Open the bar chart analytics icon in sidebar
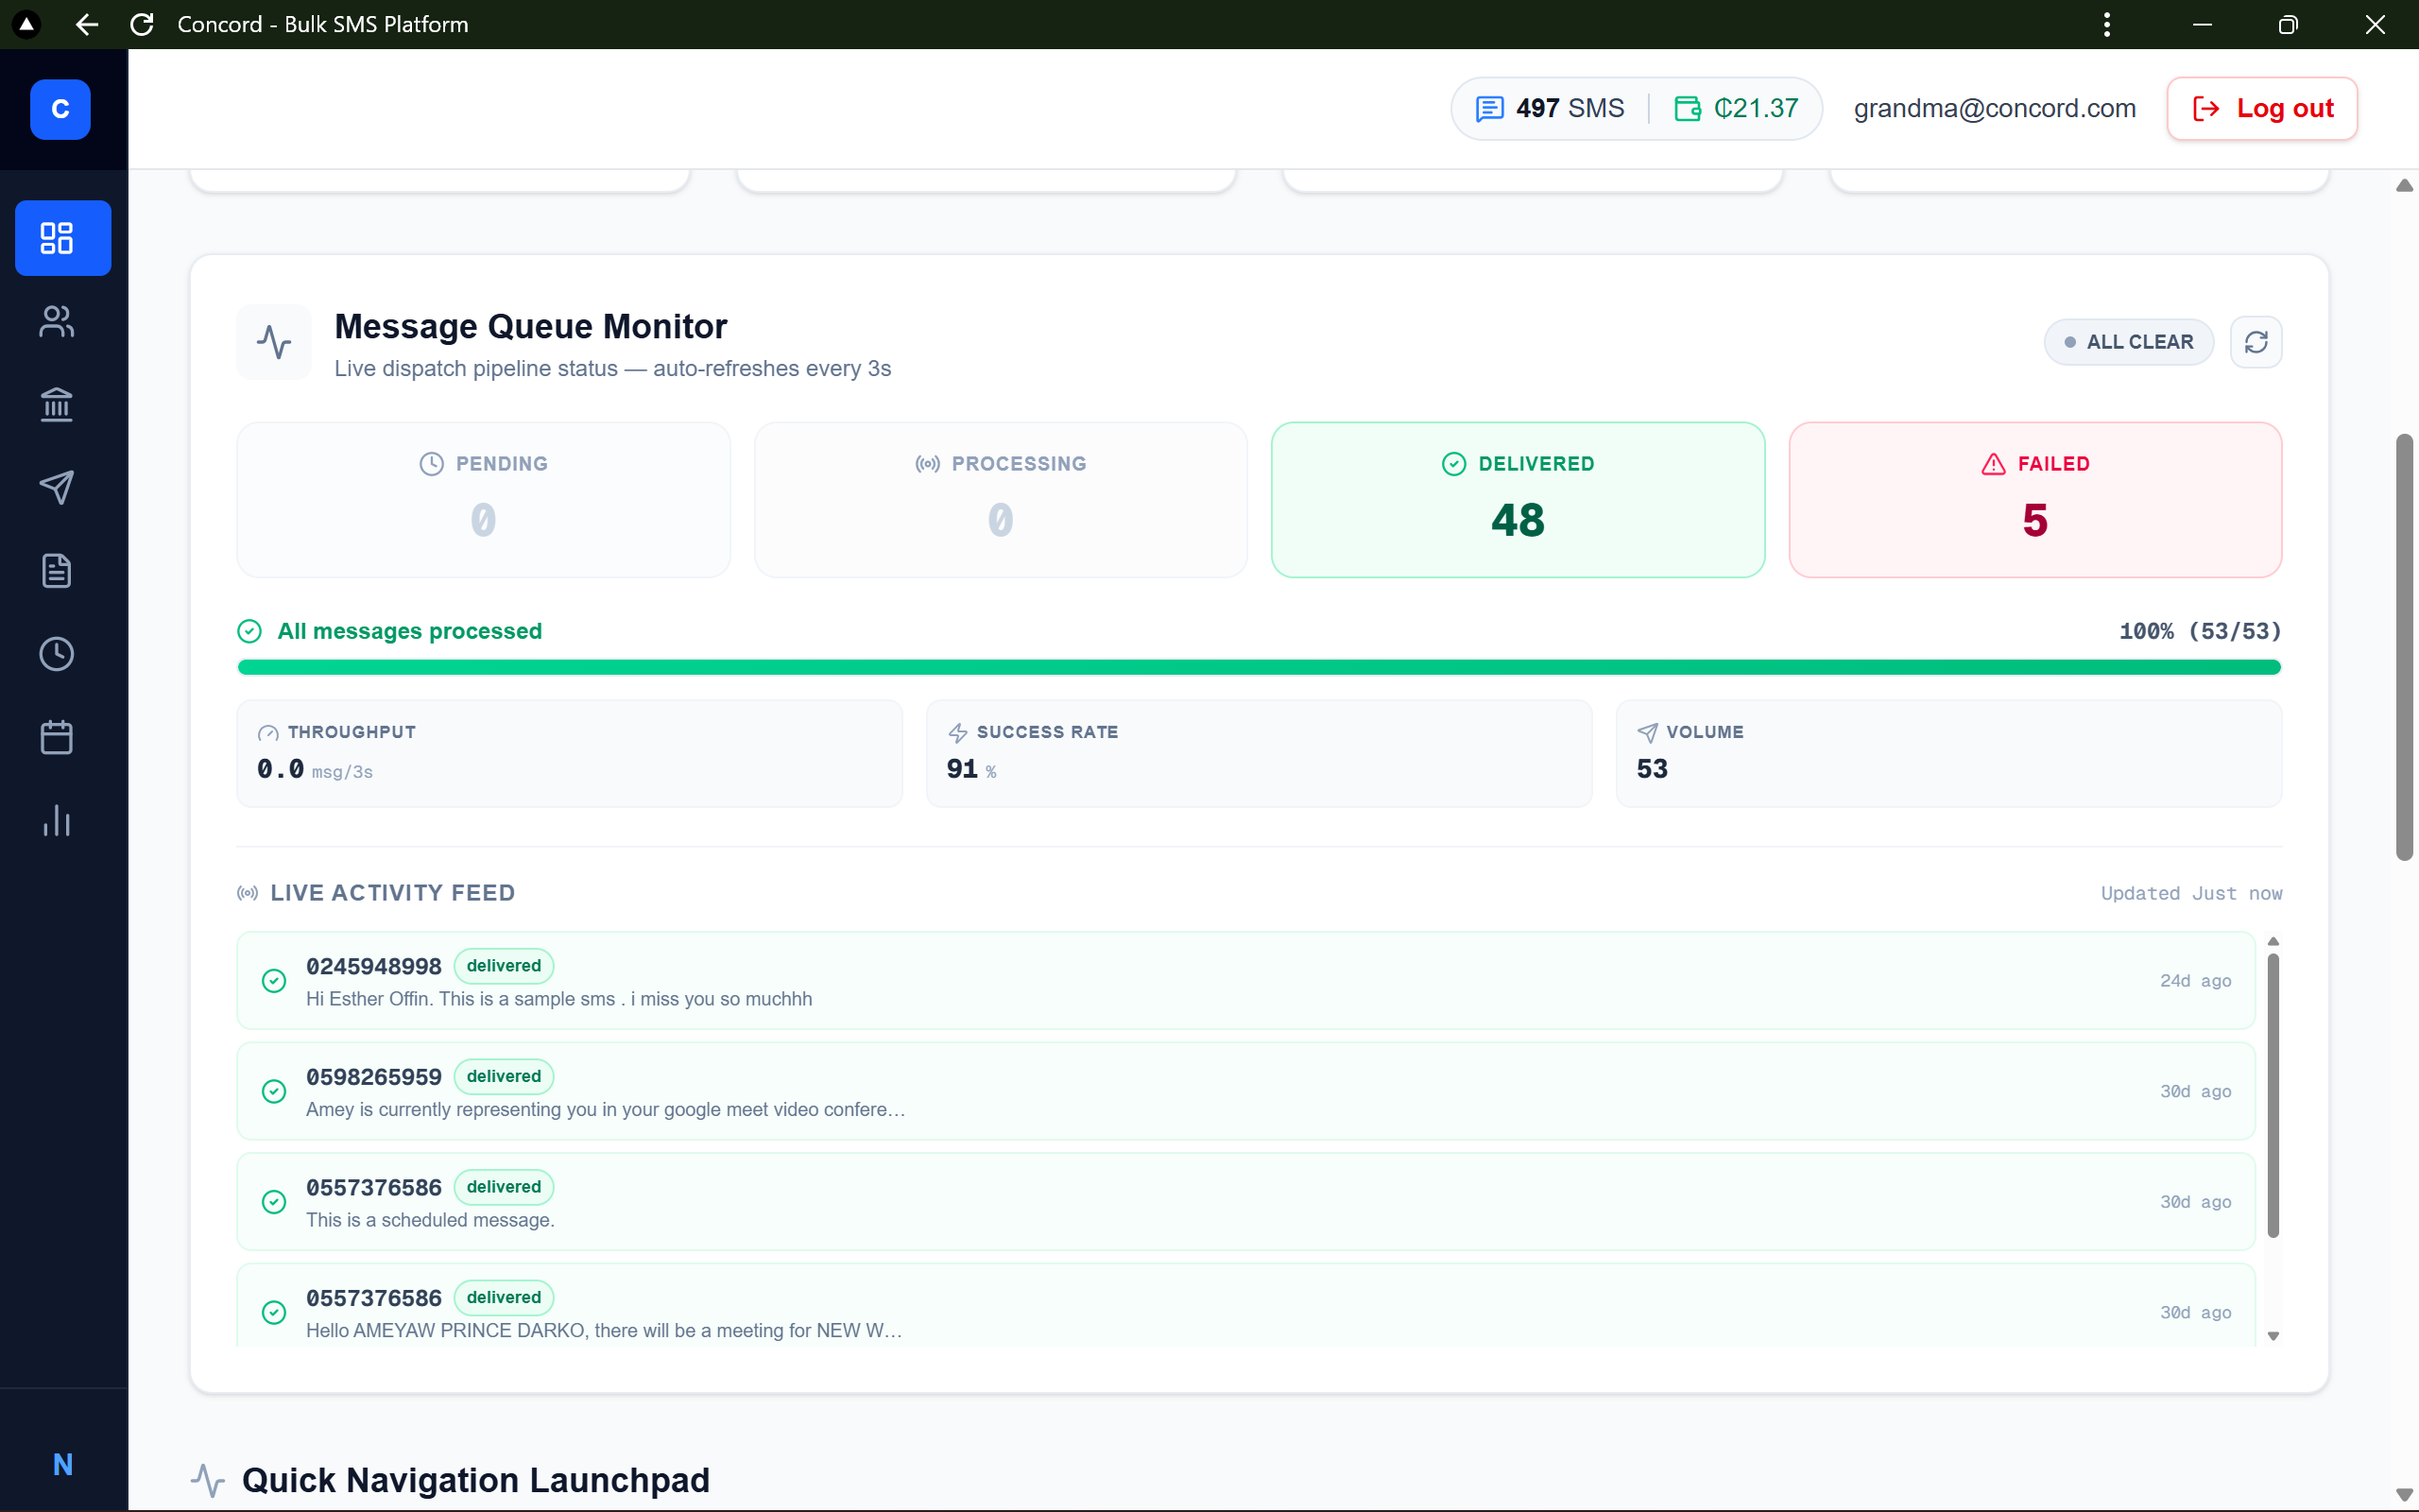Image resolution: width=2419 pixels, height=1512 pixels. [57, 820]
